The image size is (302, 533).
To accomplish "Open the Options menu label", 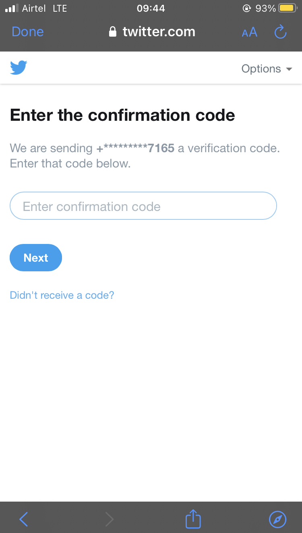I will coord(261,69).
